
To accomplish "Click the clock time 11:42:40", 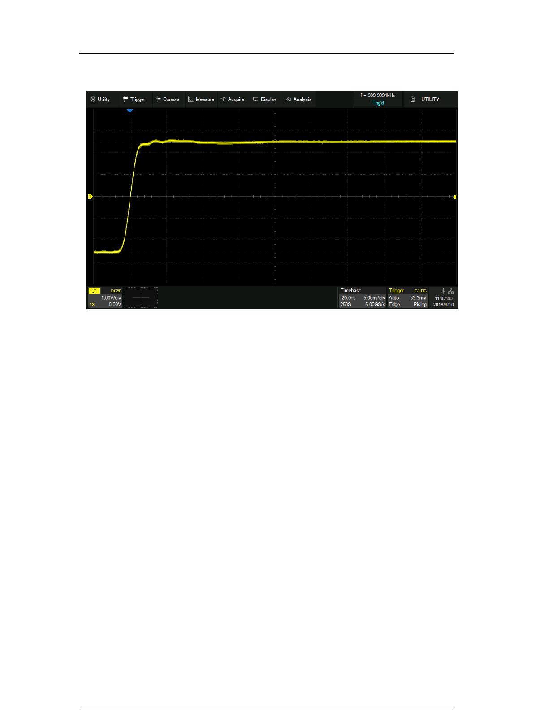I will click(444, 298).
